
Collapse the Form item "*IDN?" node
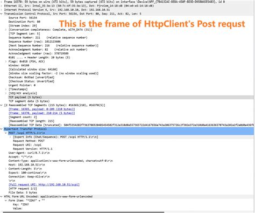click(6, 201)
